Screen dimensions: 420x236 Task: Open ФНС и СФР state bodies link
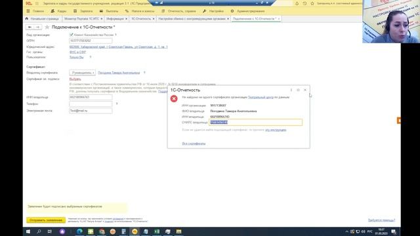click(77, 52)
